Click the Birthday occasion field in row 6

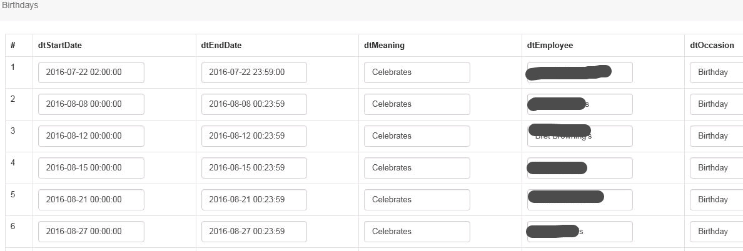click(717, 231)
